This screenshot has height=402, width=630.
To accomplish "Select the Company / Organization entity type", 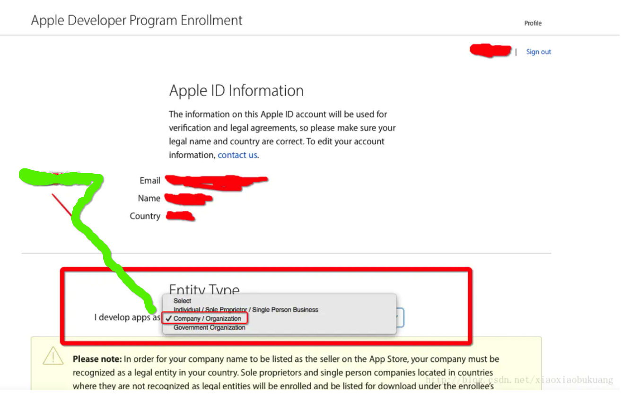I will (207, 319).
